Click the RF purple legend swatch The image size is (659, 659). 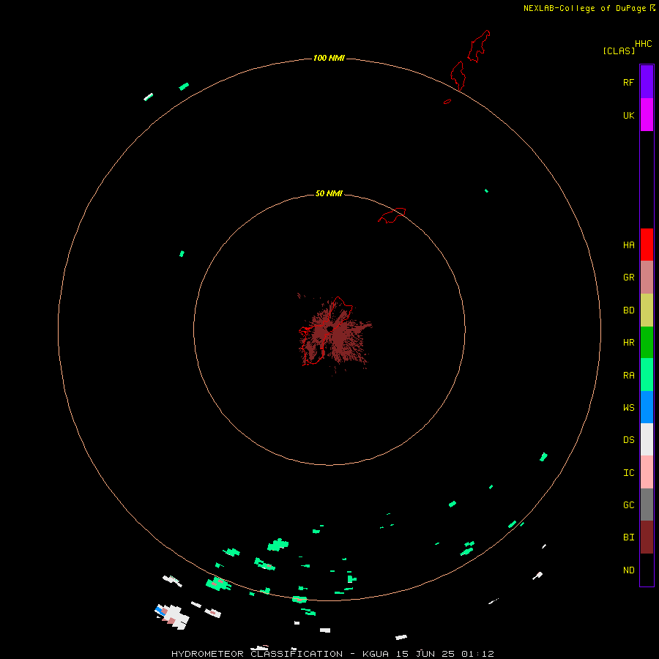click(x=647, y=82)
